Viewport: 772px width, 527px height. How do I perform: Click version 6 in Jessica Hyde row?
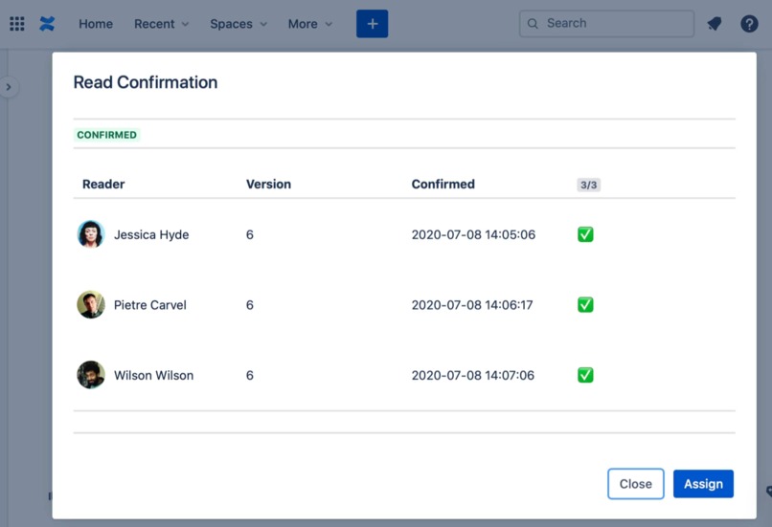[250, 234]
